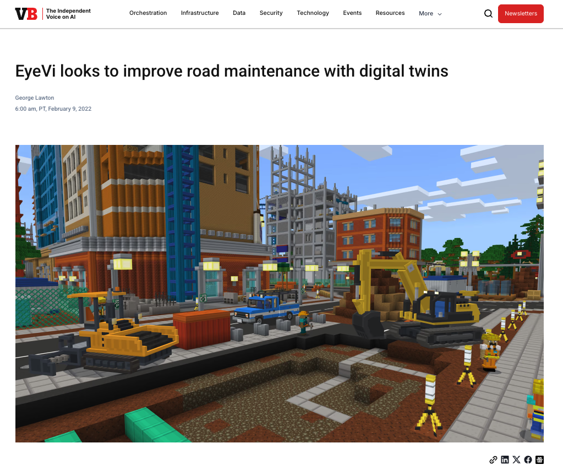563x470 pixels.
Task: Go to homepage via VB logo
Action: click(x=26, y=14)
